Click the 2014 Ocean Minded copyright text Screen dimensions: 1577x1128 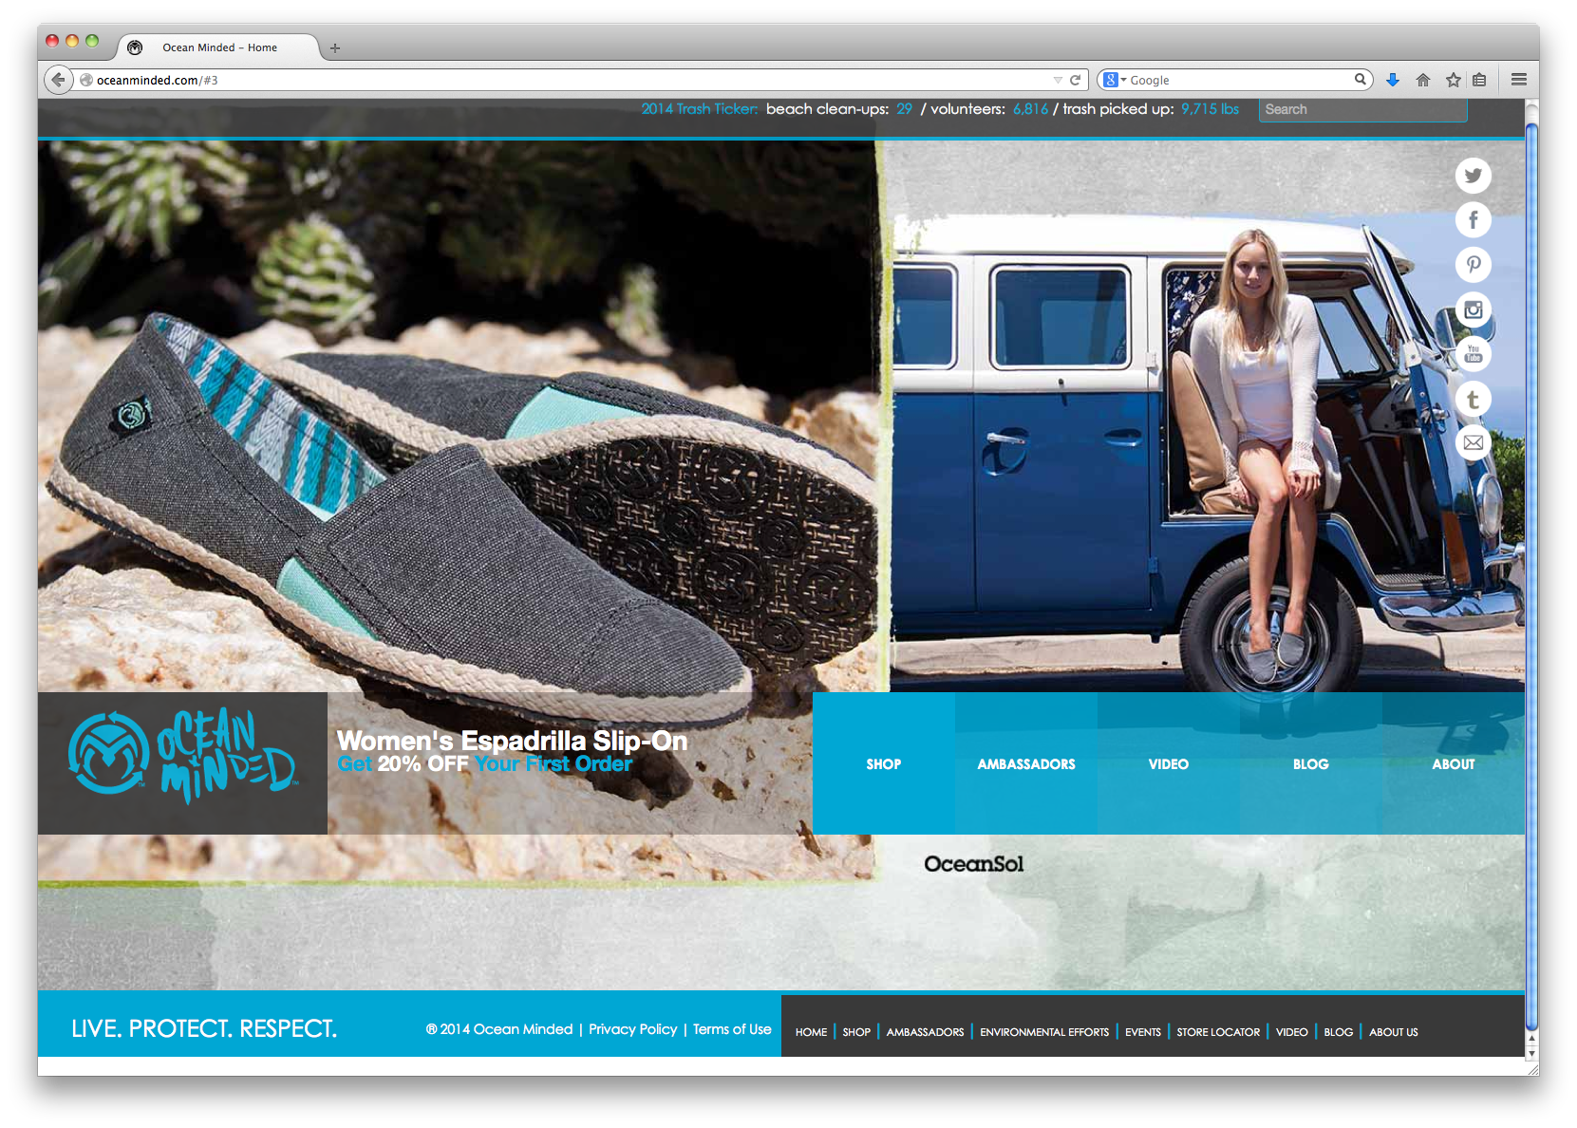(x=499, y=1029)
